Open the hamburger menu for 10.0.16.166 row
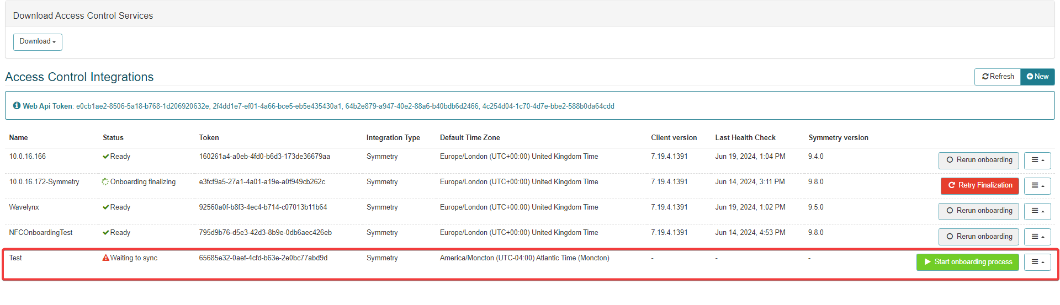 tap(1037, 160)
